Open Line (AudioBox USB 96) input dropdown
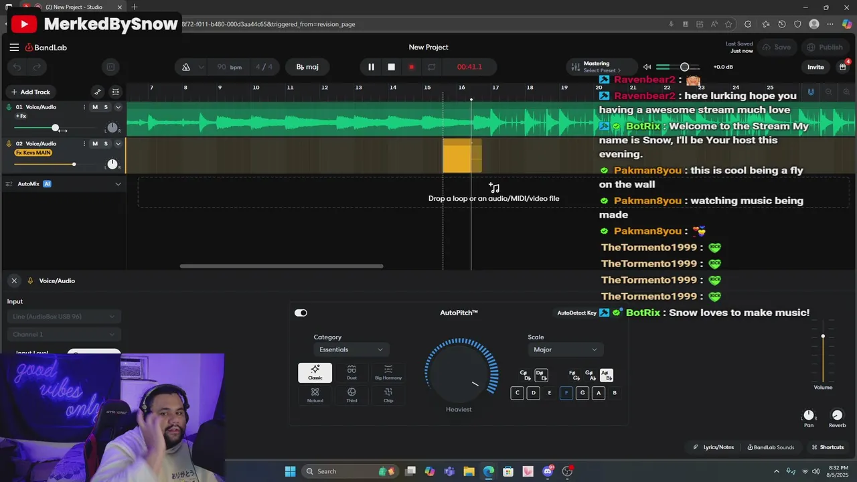Screen dimensions: 857x482 point(64,317)
